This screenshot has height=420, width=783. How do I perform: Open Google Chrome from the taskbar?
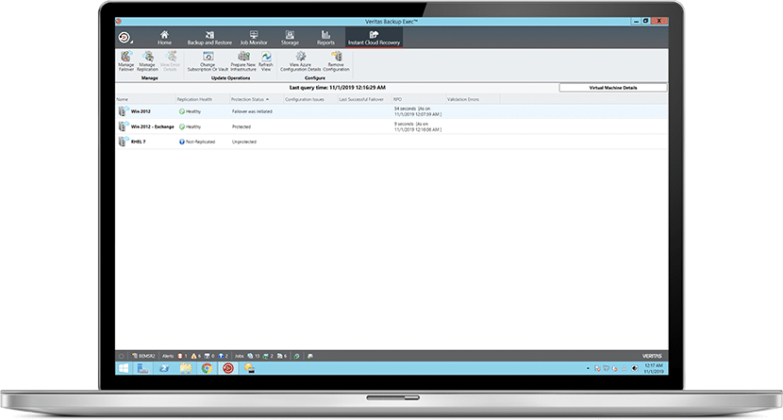207,368
